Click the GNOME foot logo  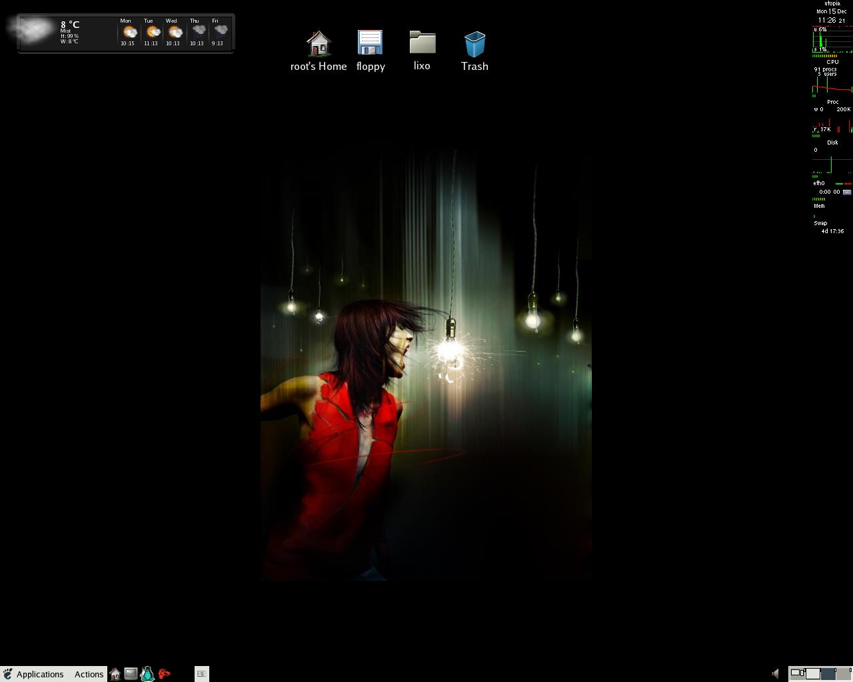coord(7,674)
